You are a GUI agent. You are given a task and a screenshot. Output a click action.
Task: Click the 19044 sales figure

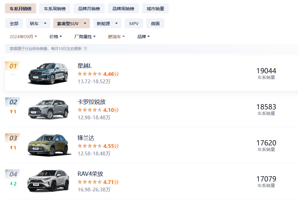pos(266,71)
